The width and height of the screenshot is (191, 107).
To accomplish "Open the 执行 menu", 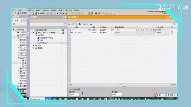I will 46,10.
